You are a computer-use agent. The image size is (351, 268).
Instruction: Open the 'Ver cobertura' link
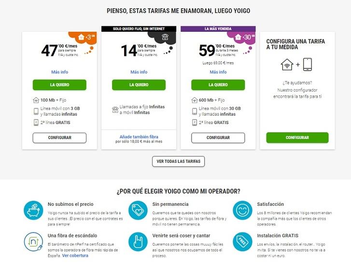click(75, 255)
